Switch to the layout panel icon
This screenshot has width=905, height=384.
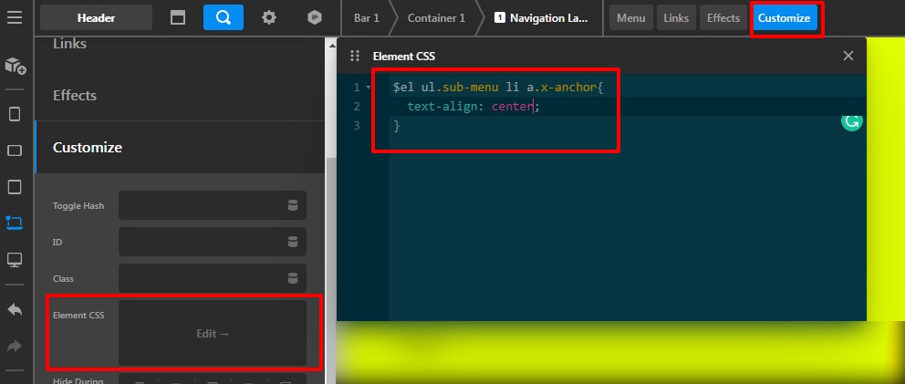click(x=178, y=18)
